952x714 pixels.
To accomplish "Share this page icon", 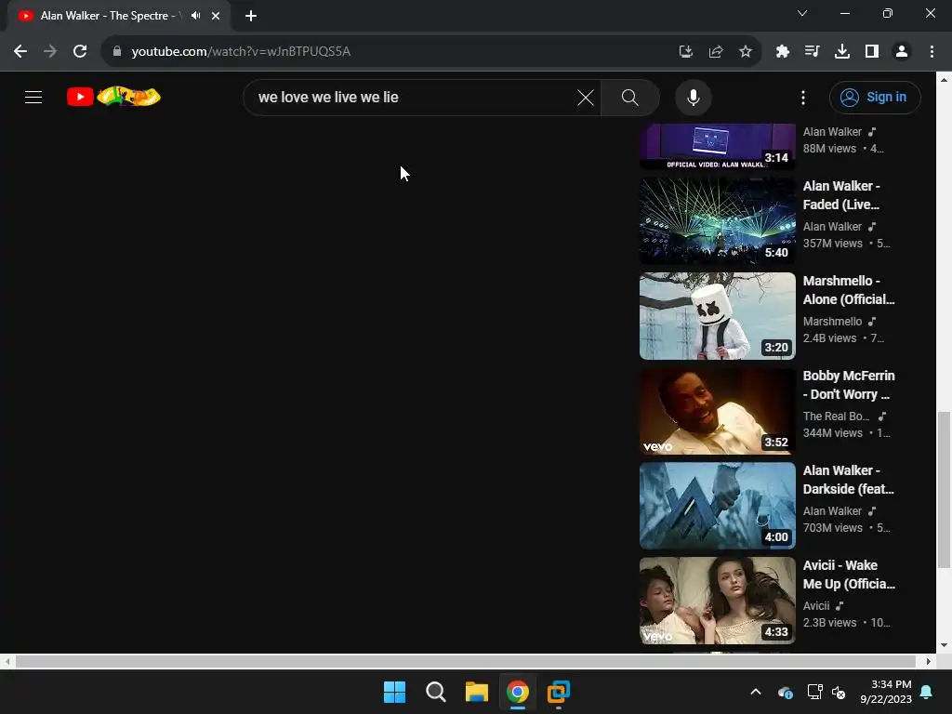I will (716, 52).
